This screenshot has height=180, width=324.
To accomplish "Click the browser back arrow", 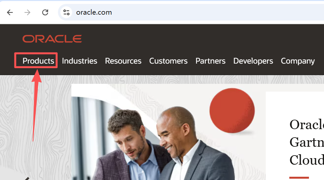I will [x=10, y=12].
